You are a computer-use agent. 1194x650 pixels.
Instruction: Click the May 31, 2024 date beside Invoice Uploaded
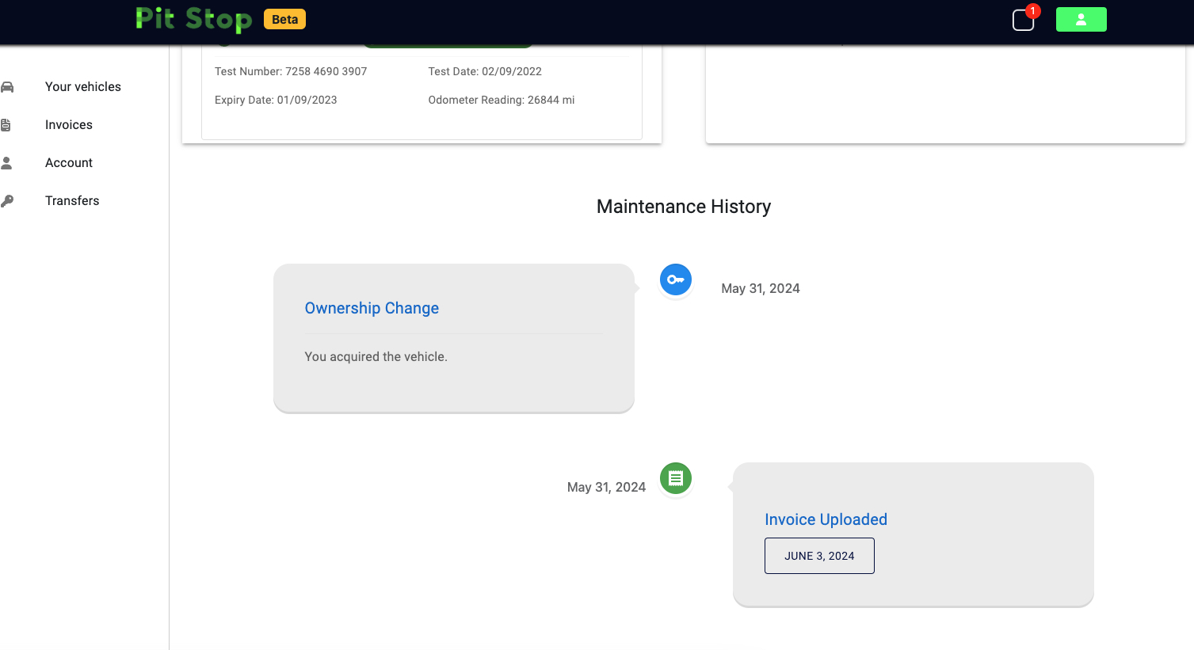coord(606,487)
